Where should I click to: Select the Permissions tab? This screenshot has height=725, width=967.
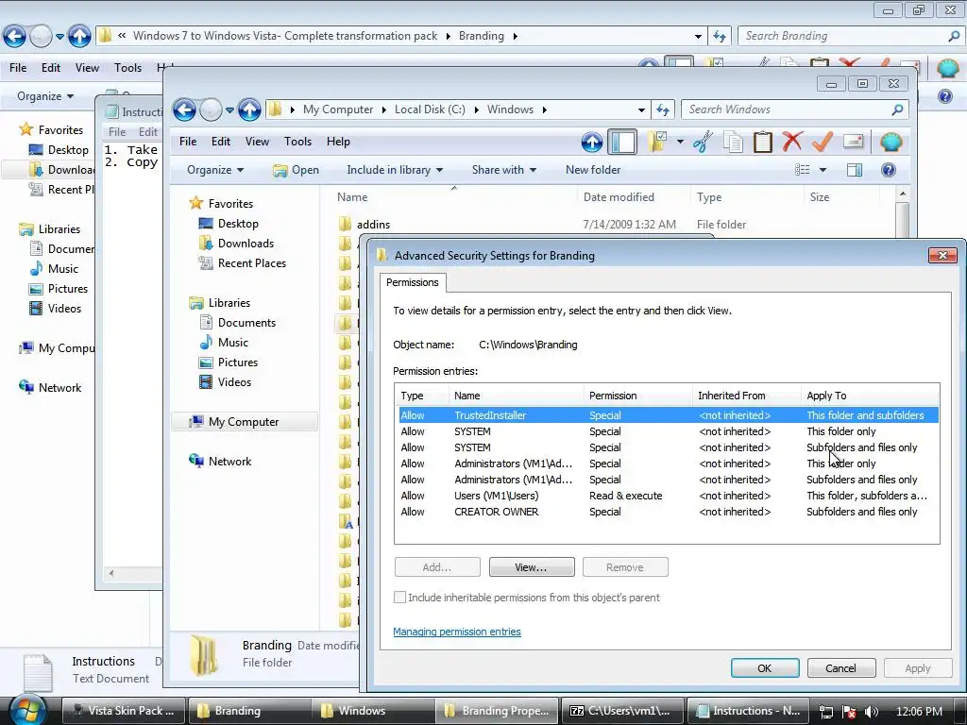point(412,282)
